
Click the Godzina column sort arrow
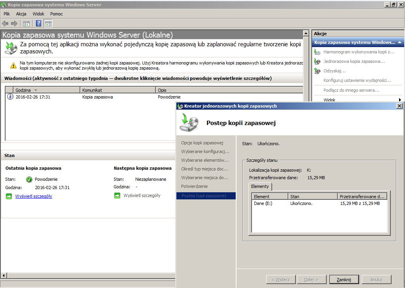click(x=36, y=90)
